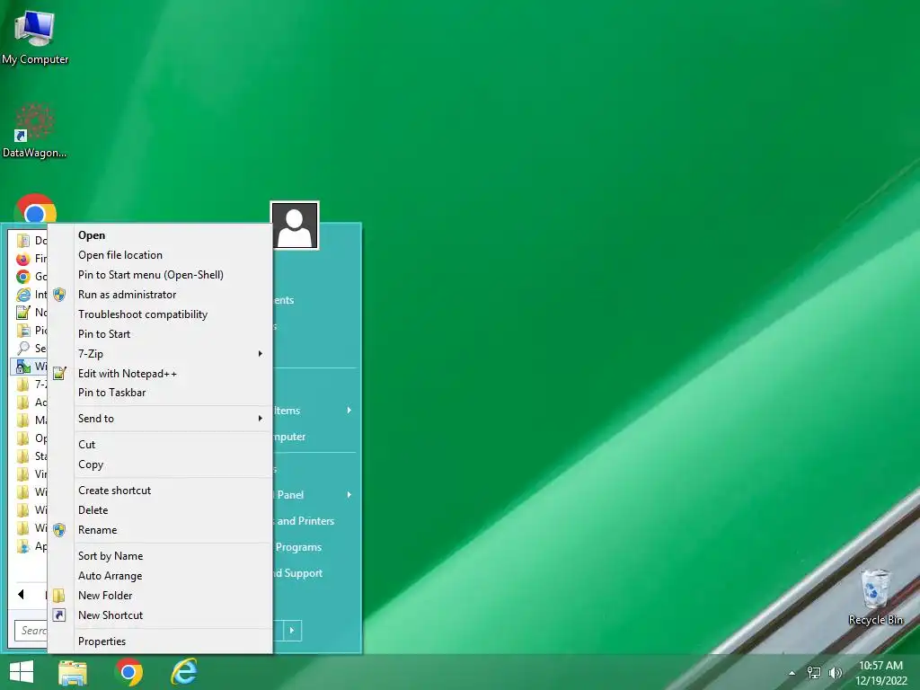The height and width of the screenshot is (690, 920).
Task: Click the Back arrow in Start menu
Action: (x=22, y=594)
